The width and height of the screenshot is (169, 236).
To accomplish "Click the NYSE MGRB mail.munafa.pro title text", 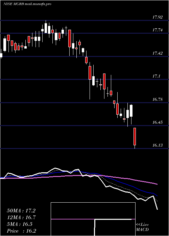I will coord(27,4).
